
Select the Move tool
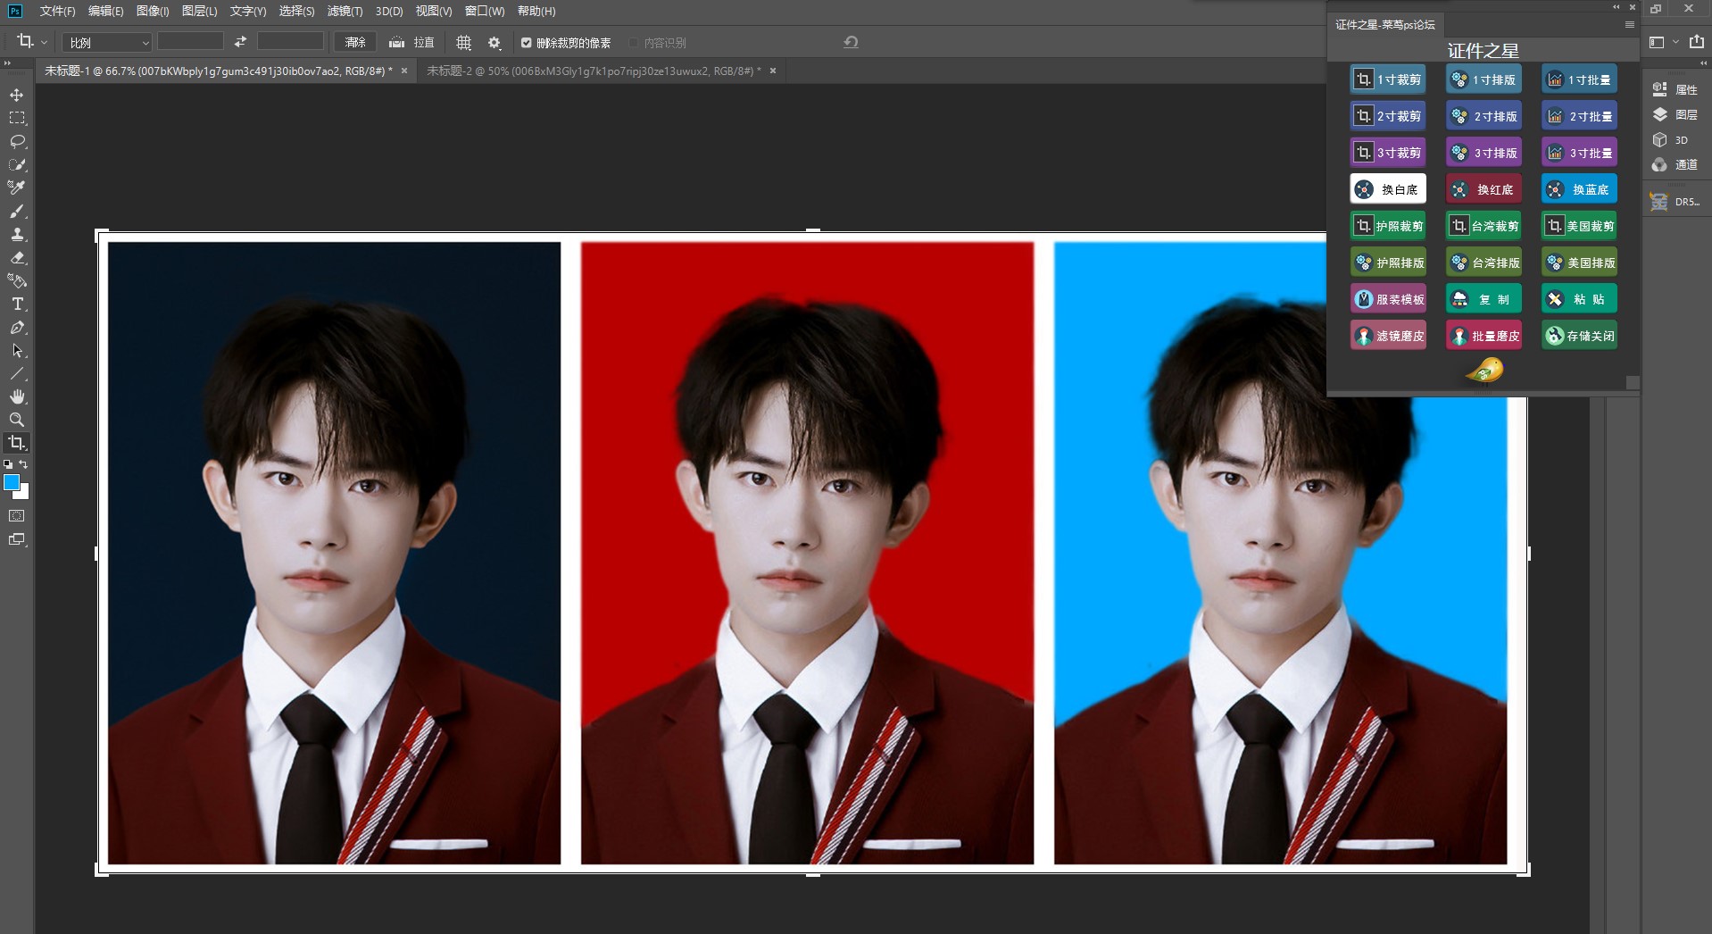coord(15,93)
